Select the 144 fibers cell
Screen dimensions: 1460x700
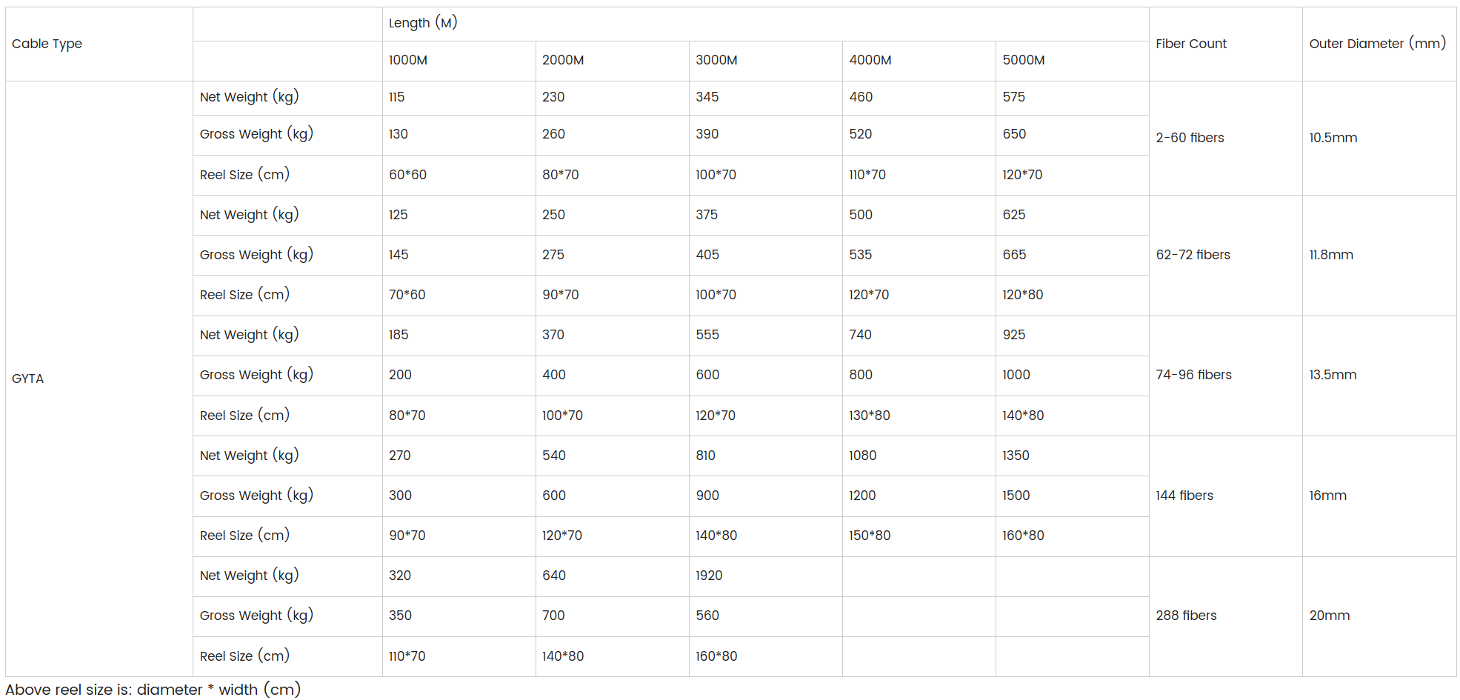[x=1225, y=496]
